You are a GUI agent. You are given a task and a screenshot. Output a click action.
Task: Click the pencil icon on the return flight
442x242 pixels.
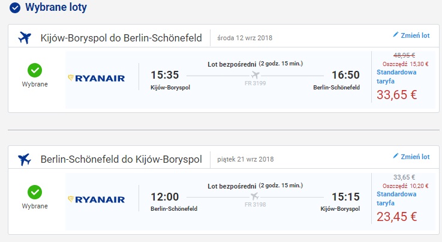[x=395, y=156]
